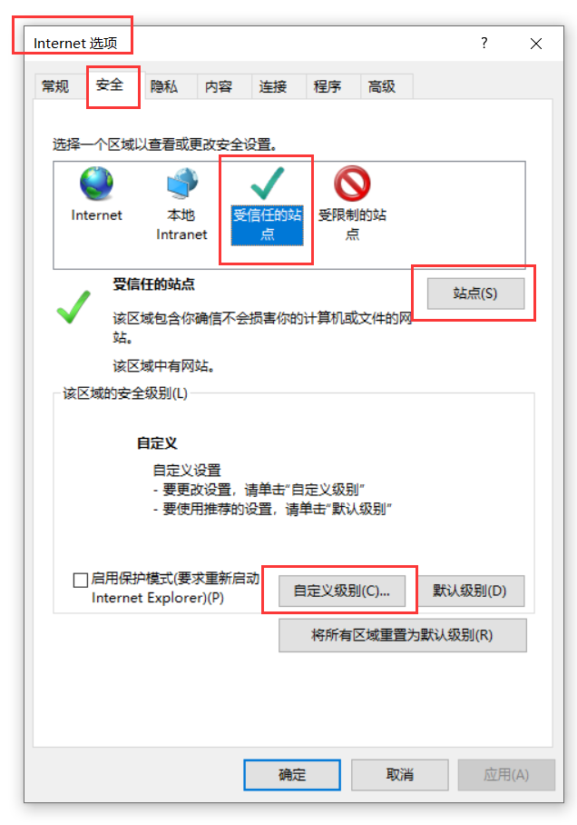Viewport: 577px width, 825px height.
Task: Open the 安全 tab
Action: click(110, 84)
